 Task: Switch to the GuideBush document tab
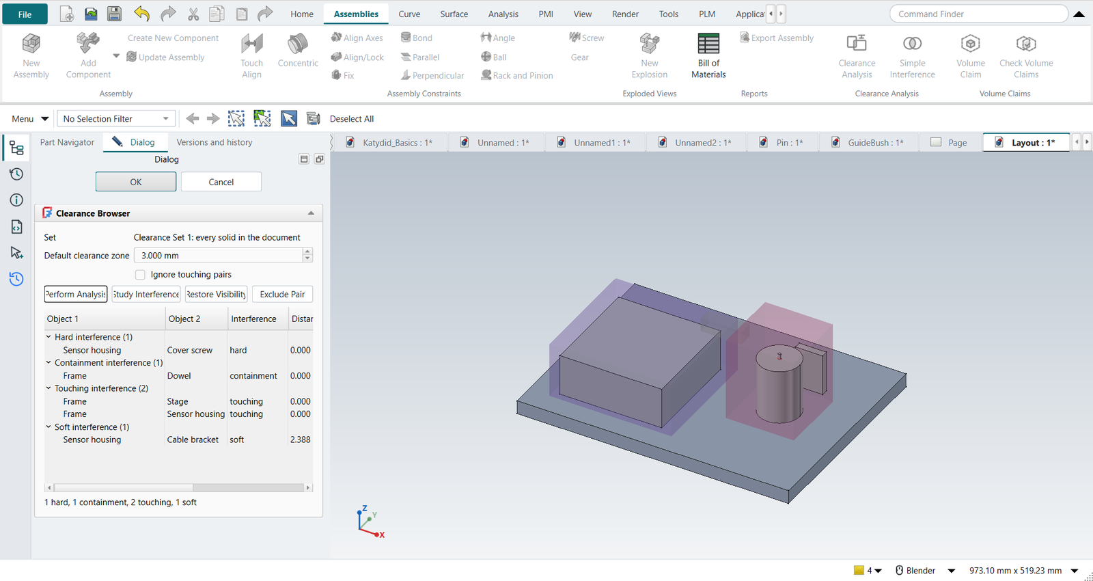[868, 143]
